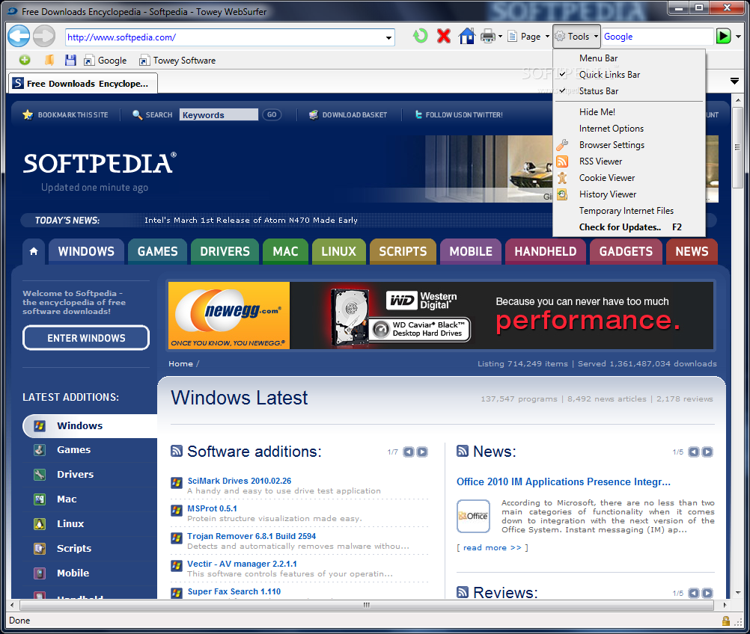The width and height of the screenshot is (750, 634).
Task: Click the Keywords search box
Action: pyautogui.click(x=219, y=114)
